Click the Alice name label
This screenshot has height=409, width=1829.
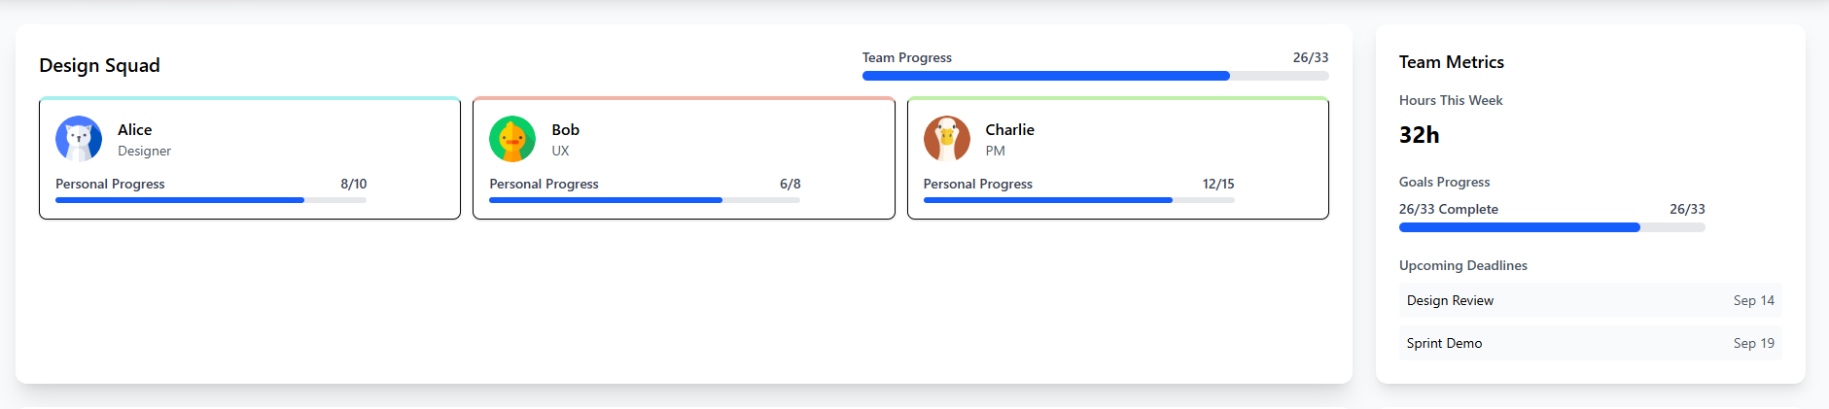(134, 129)
